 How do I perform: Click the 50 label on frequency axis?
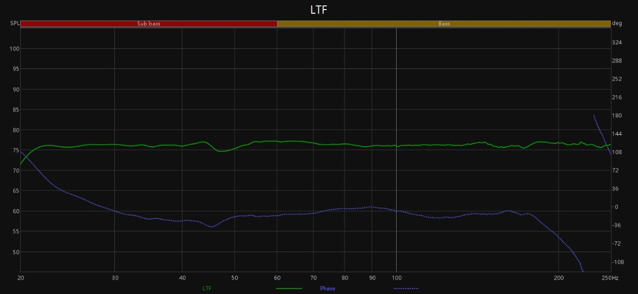(234, 278)
